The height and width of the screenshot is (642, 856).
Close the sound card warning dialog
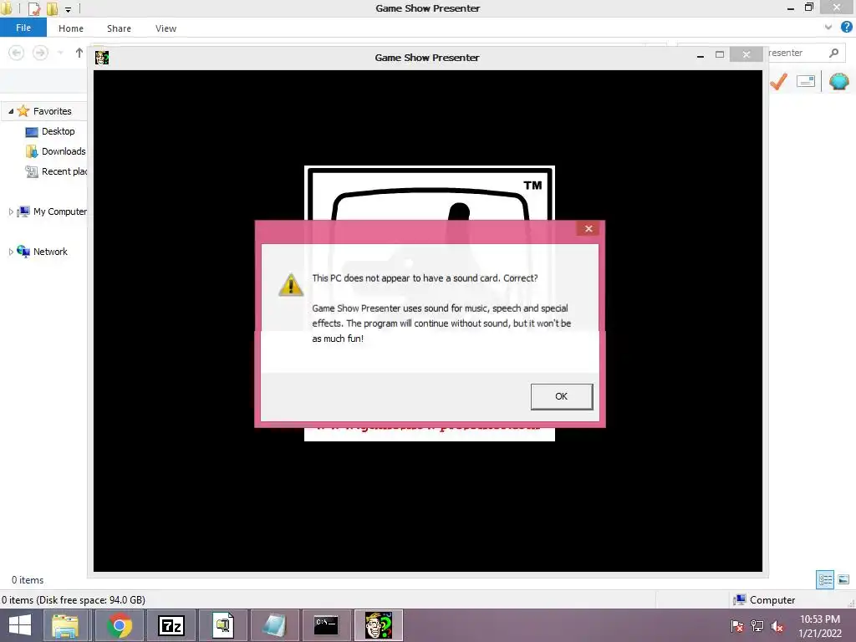pos(588,228)
